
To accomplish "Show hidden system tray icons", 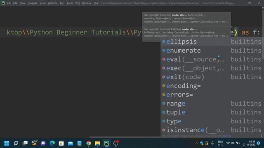I will click(x=196, y=143).
